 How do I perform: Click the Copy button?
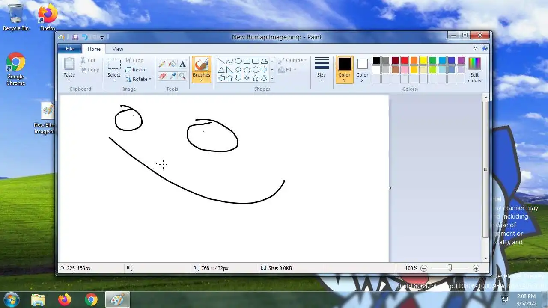click(89, 70)
